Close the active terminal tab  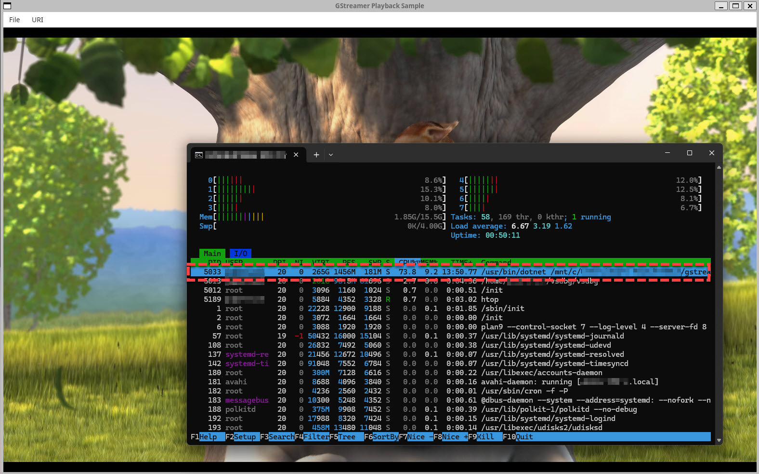pyautogui.click(x=296, y=155)
